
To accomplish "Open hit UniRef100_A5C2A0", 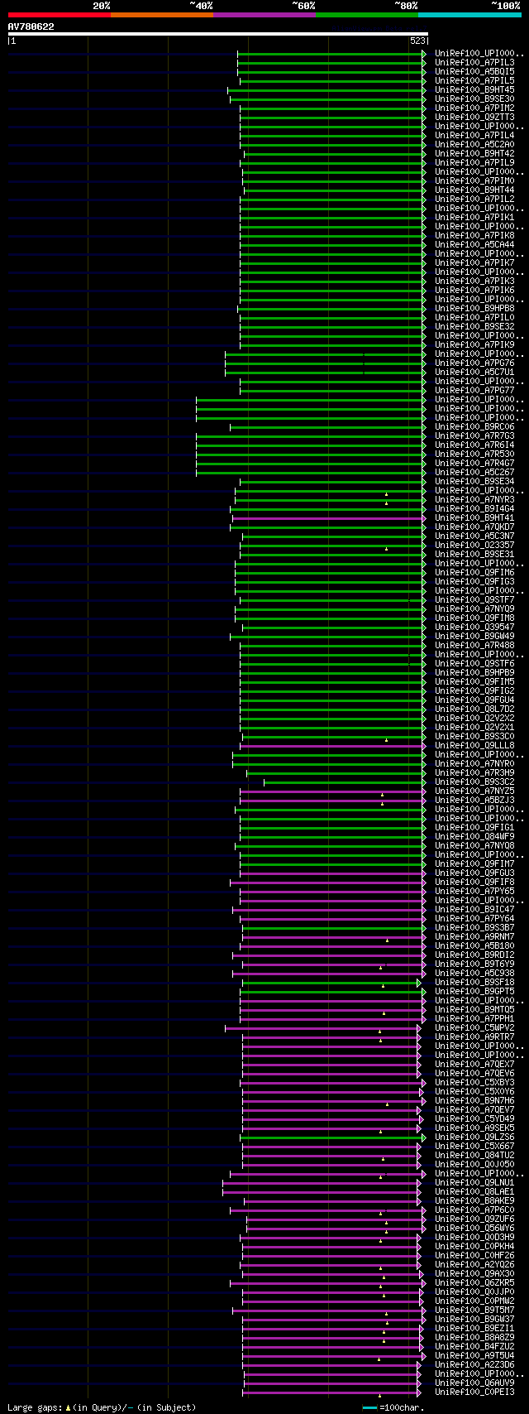I will click(474, 144).
